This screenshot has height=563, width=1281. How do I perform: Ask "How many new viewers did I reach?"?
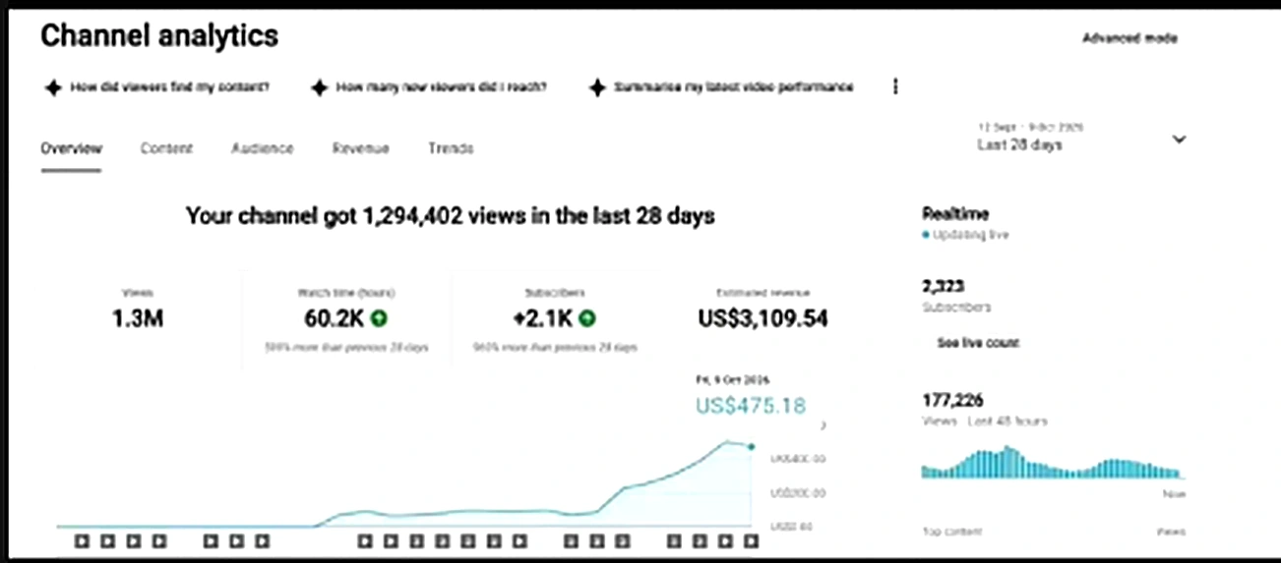pos(441,87)
